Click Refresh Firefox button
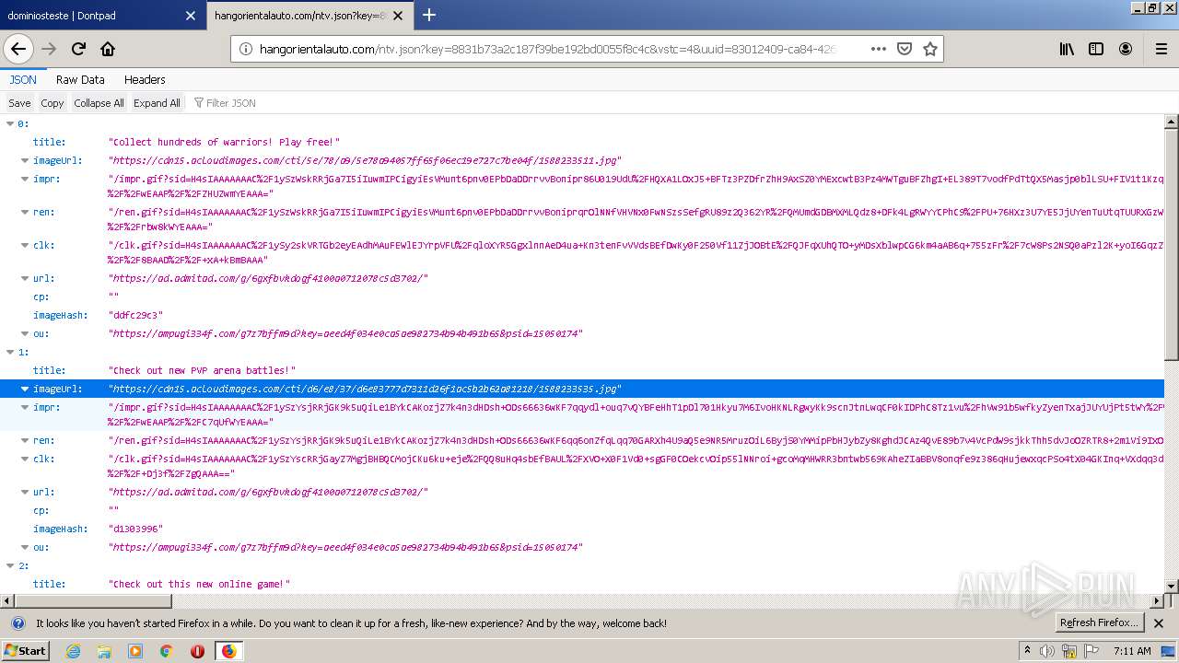Screen dimensions: 1179x663 (1100, 623)
